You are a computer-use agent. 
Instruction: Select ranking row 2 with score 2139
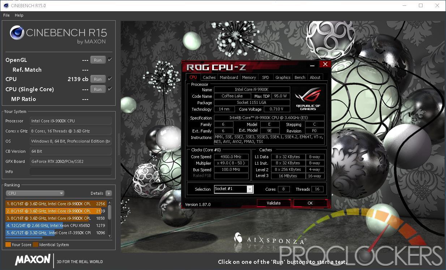pos(56,211)
